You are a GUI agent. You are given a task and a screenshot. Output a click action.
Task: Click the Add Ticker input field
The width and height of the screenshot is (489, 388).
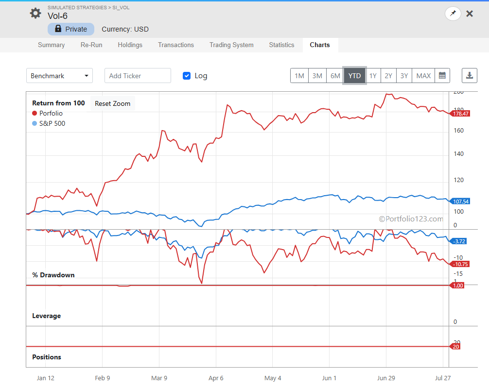138,76
